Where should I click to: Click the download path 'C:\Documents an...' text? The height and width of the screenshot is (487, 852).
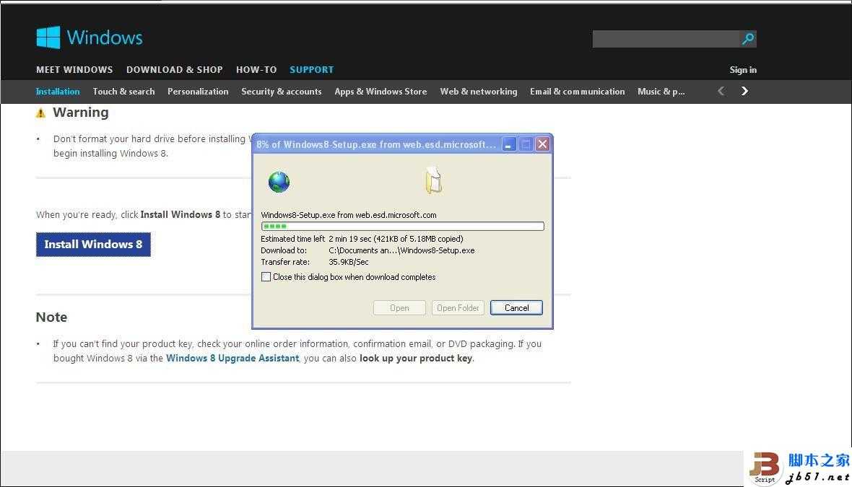[x=401, y=250]
